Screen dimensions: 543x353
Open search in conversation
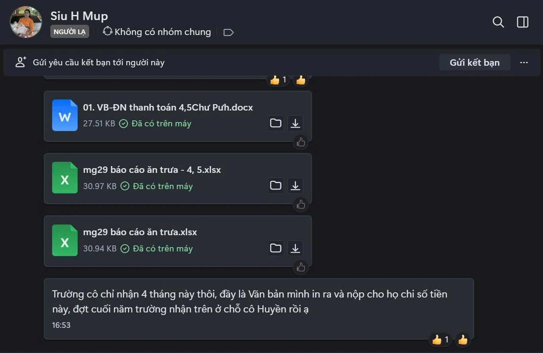(x=498, y=22)
